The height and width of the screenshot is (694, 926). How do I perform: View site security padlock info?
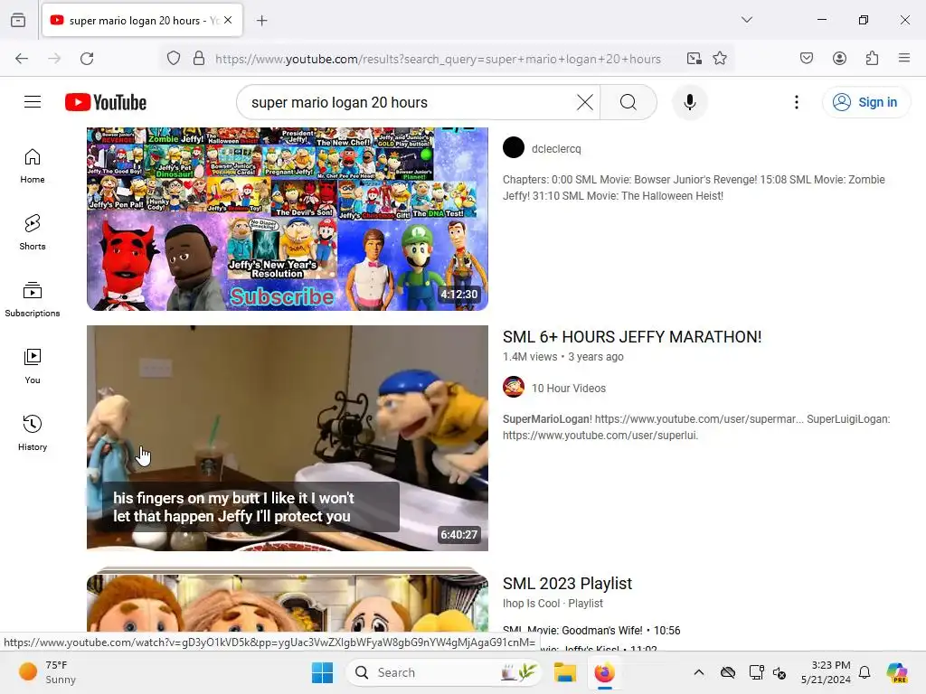[x=199, y=59]
